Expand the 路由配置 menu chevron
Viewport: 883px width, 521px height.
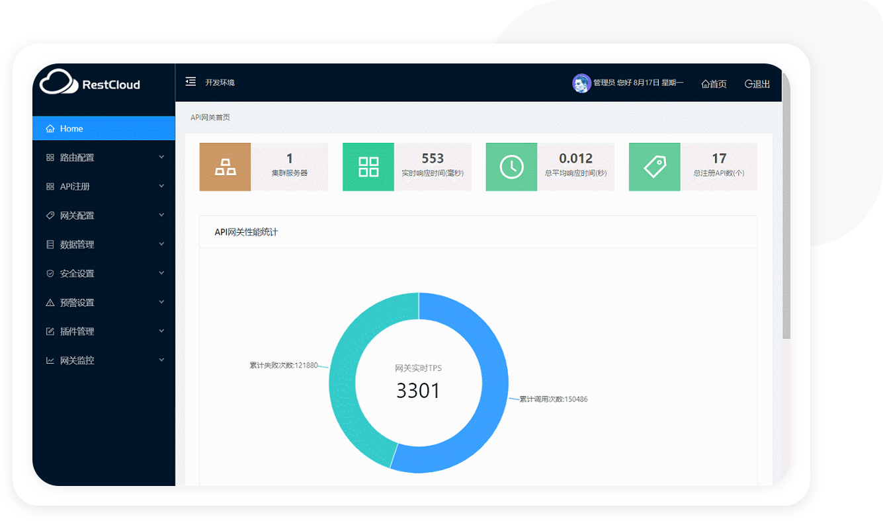click(x=161, y=157)
